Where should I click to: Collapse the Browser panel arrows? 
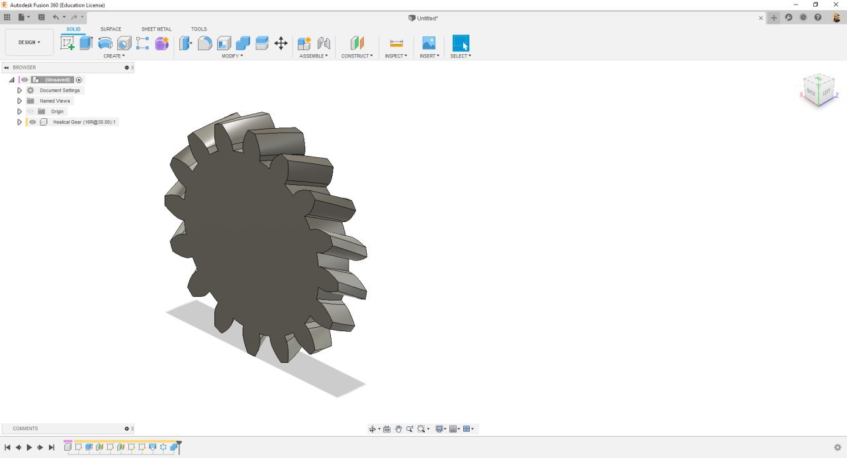point(6,67)
